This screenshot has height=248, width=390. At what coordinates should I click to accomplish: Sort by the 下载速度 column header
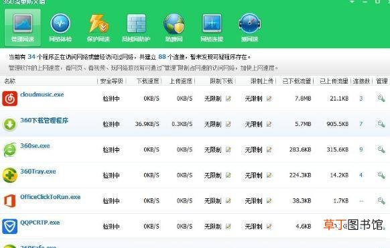coord(147,81)
